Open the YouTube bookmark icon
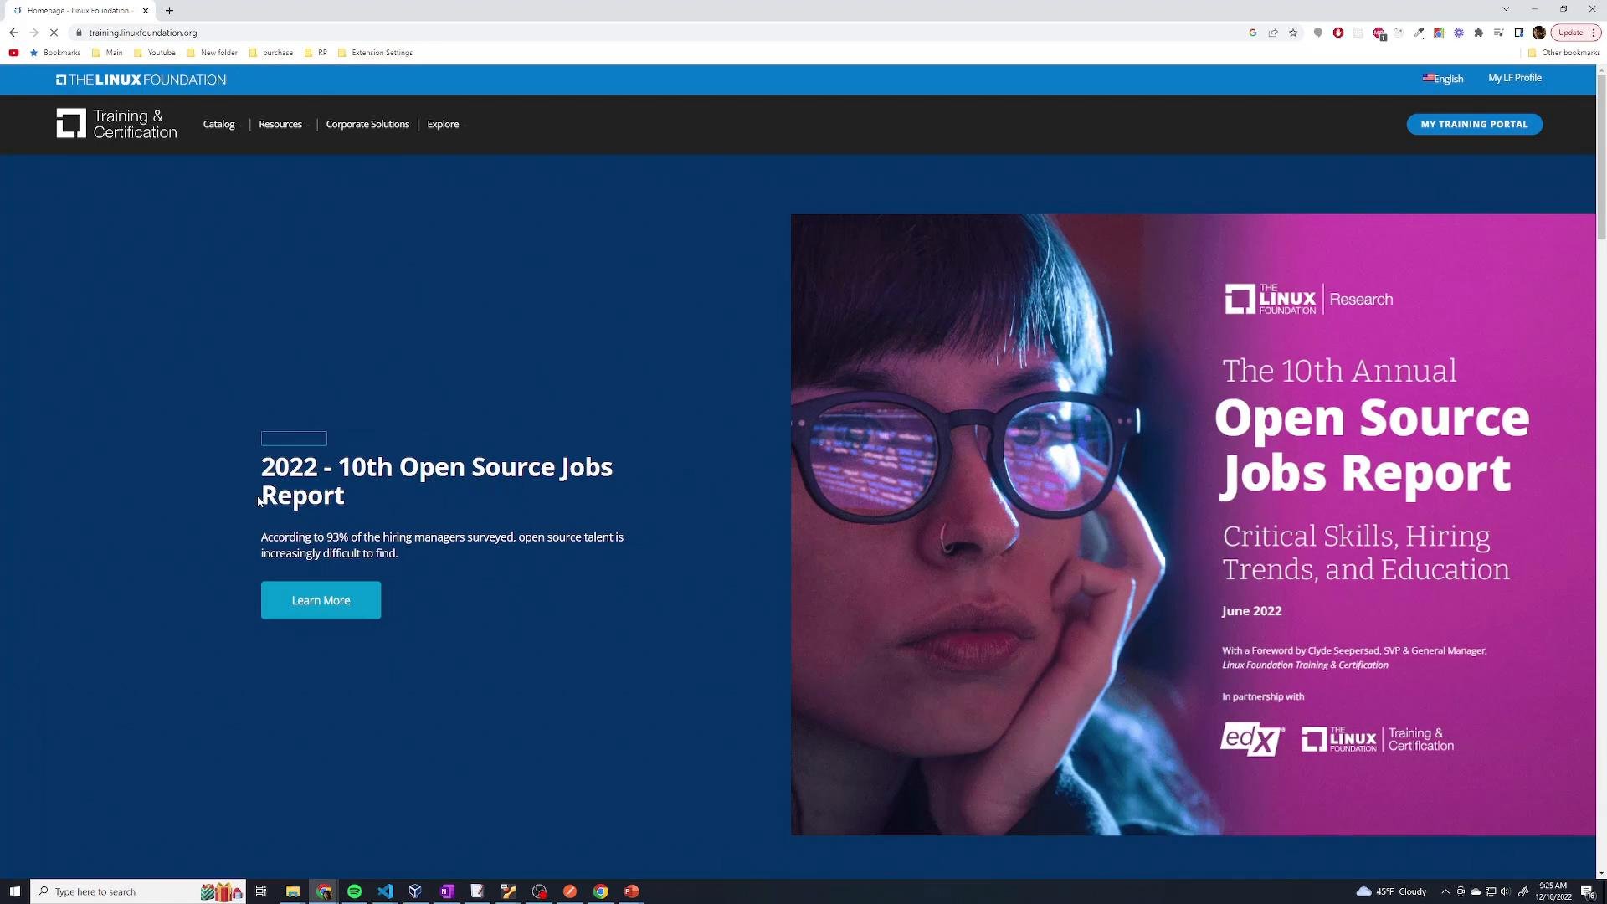The width and height of the screenshot is (1607, 904). click(x=13, y=53)
